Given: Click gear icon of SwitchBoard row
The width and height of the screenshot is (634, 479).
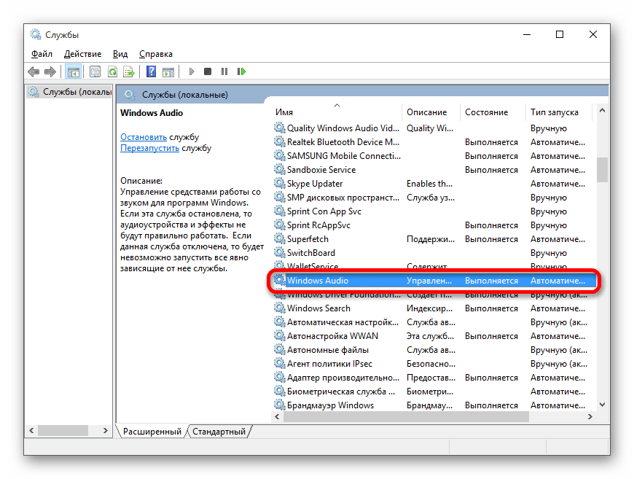Looking at the screenshot, I should [x=279, y=252].
